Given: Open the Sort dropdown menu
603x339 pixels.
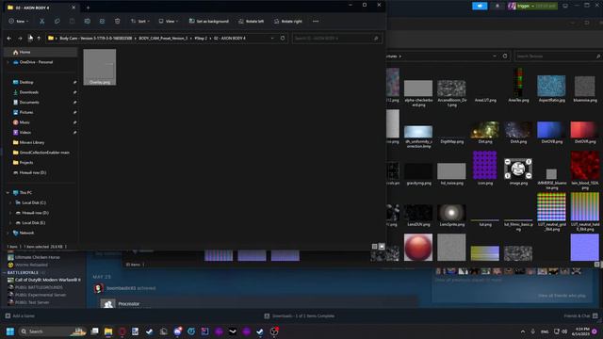Looking at the screenshot, I should (x=140, y=21).
